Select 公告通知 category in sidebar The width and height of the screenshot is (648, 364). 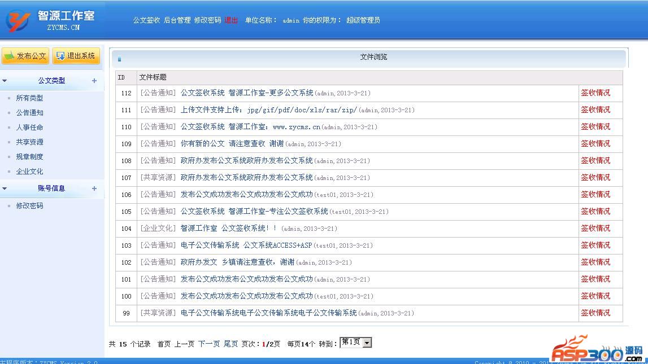tap(29, 113)
